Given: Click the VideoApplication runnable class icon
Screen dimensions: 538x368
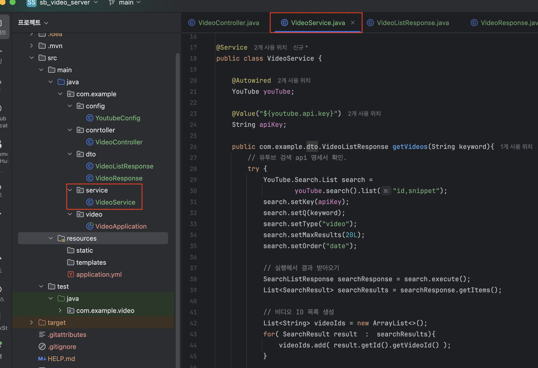Looking at the screenshot, I should pyautogui.click(x=90, y=226).
